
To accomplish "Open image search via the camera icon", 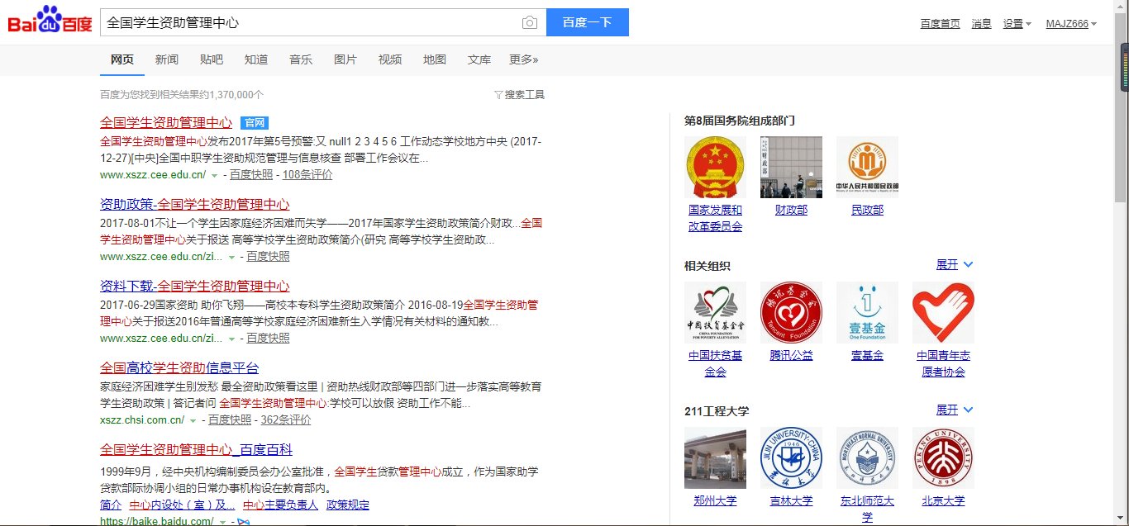I will coord(529,23).
